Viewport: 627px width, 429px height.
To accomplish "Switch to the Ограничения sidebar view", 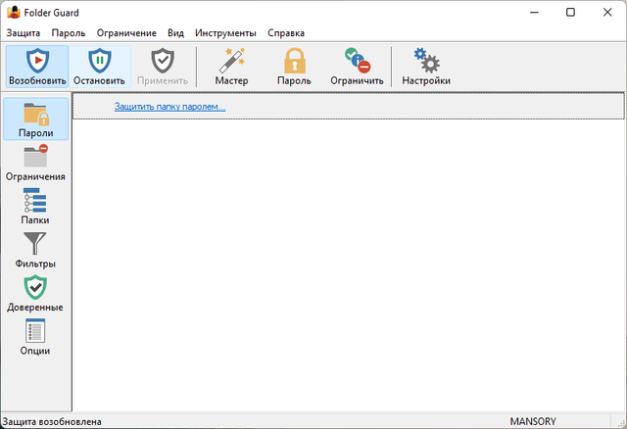I will pyautogui.click(x=35, y=163).
